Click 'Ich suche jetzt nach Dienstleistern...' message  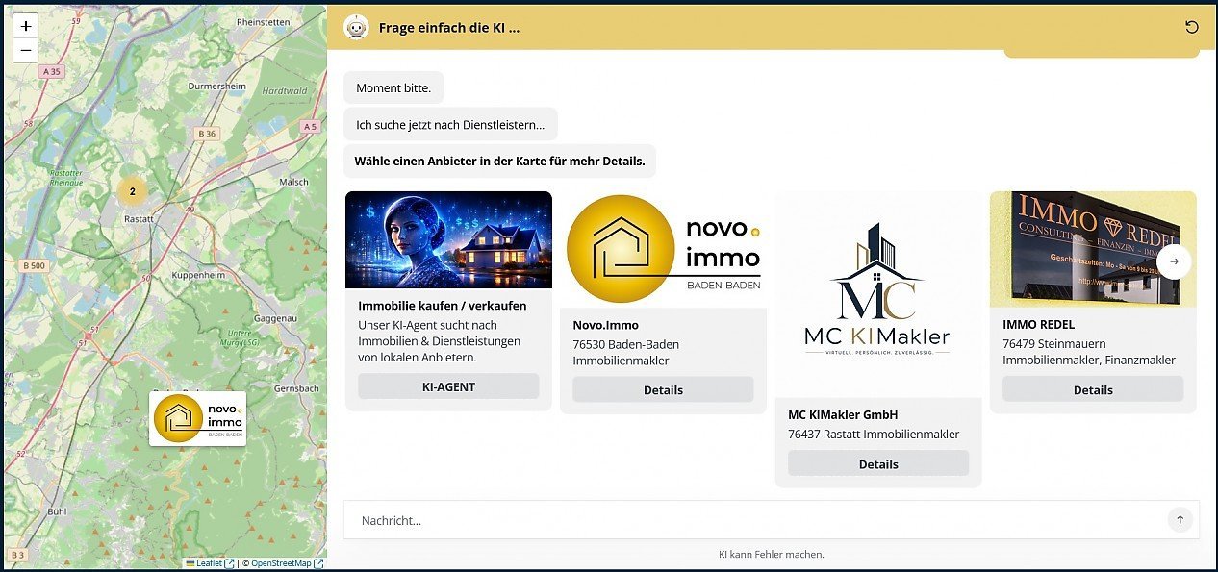coord(450,124)
